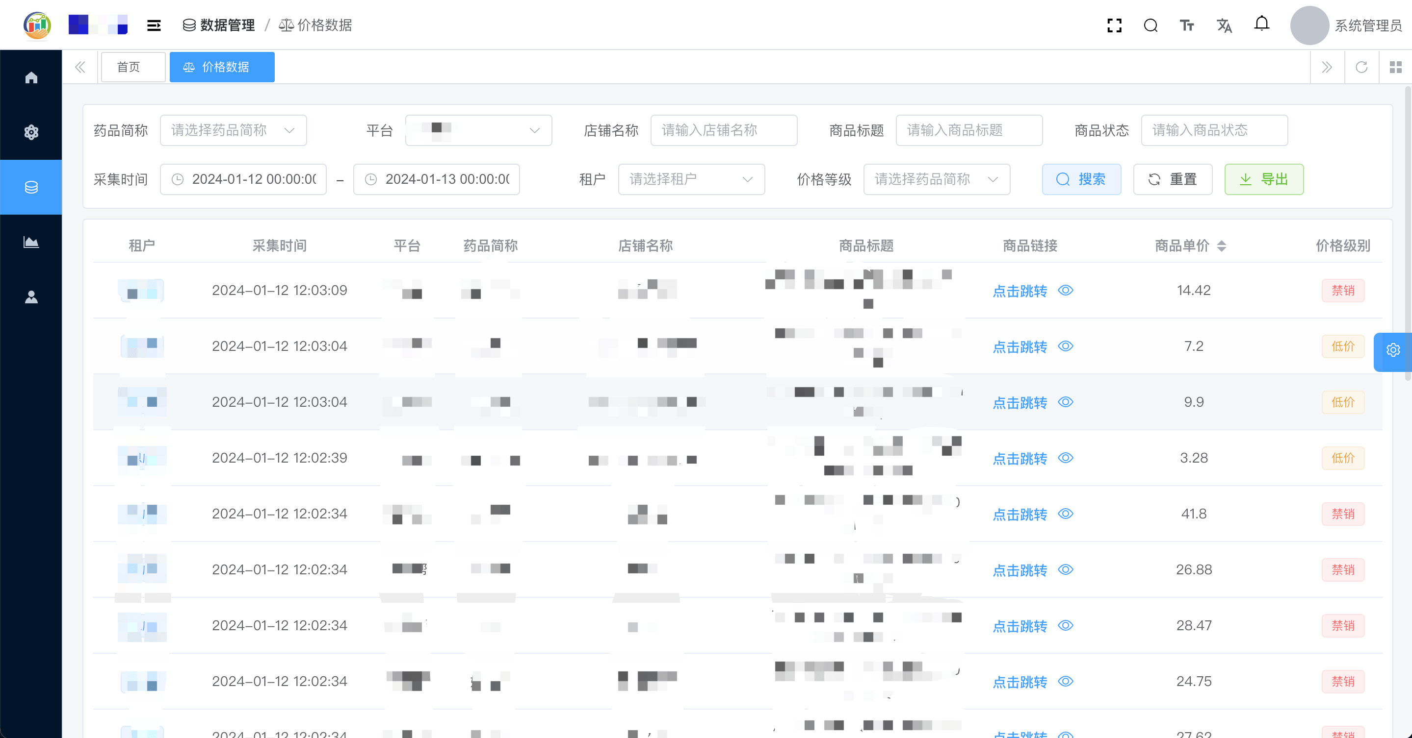Preview link eye icon for price 24.75

(x=1065, y=681)
